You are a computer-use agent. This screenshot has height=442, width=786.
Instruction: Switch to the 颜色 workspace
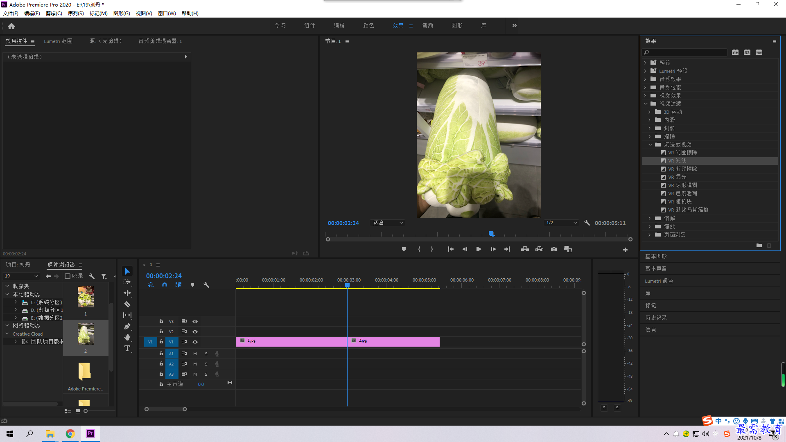click(x=368, y=25)
